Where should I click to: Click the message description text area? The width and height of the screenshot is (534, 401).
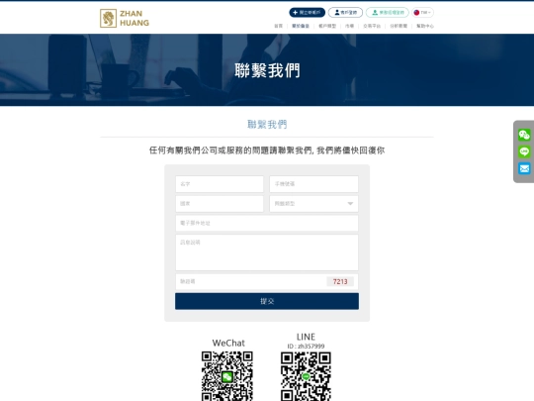[267, 252]
